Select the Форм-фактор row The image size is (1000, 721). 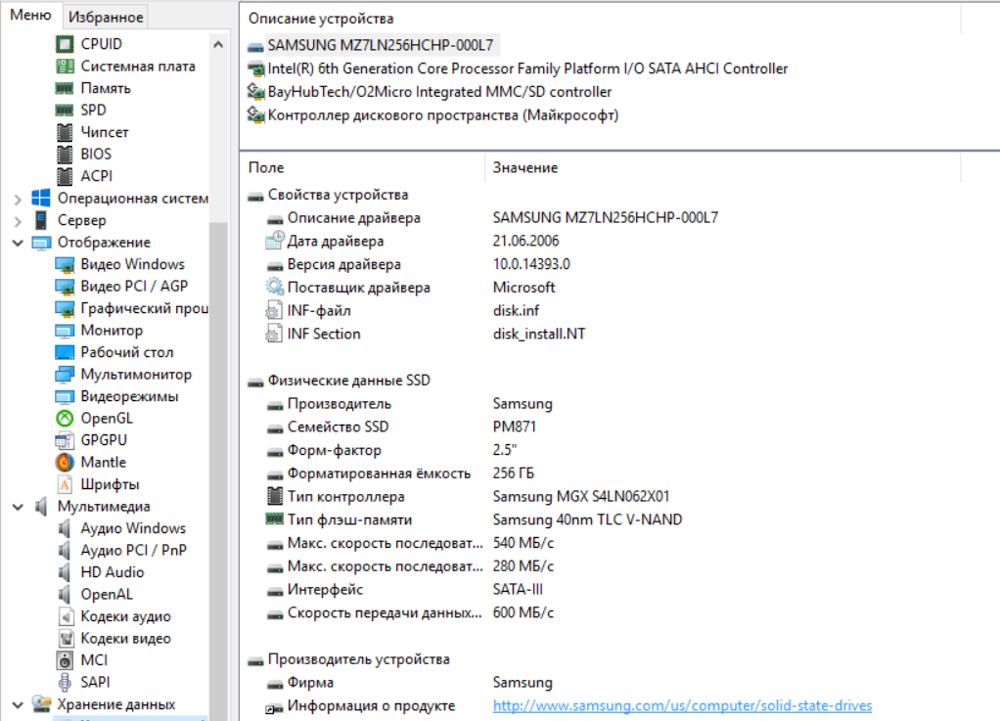pyautogui.click(x=391, y=450)
